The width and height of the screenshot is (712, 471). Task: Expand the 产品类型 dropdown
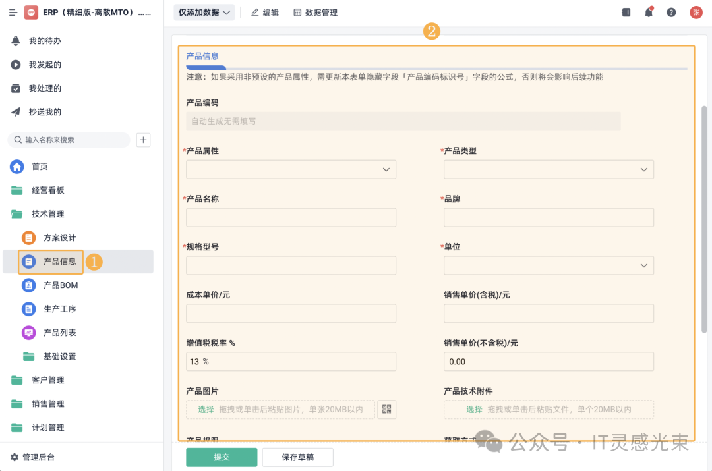(x=549, y=169)
